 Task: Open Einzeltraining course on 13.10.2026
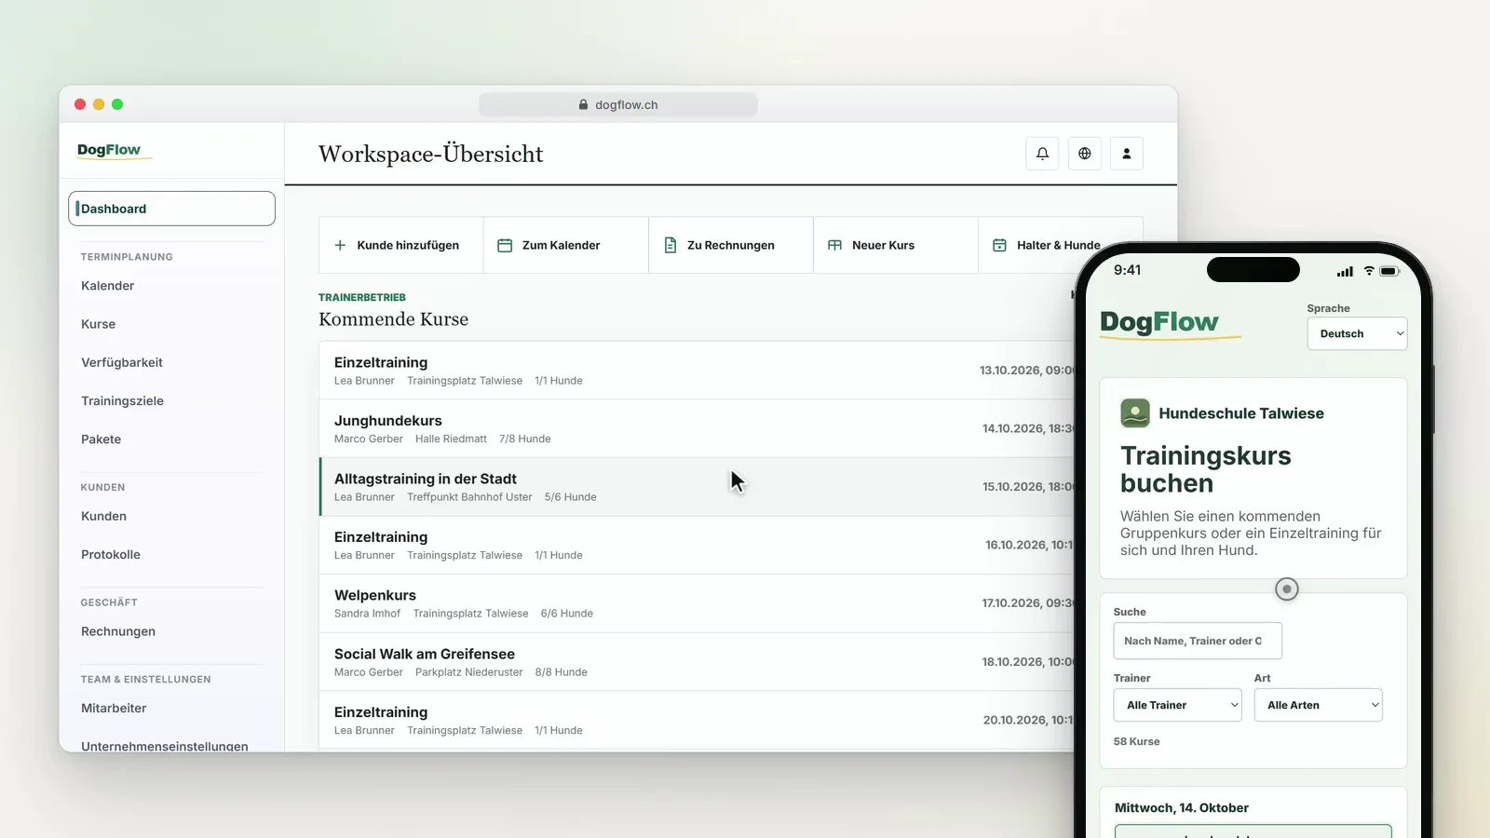click(697, 371)
